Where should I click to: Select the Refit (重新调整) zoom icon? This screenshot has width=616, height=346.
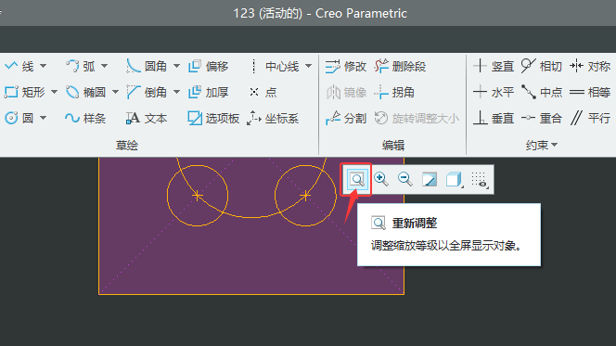pos(357,179)
